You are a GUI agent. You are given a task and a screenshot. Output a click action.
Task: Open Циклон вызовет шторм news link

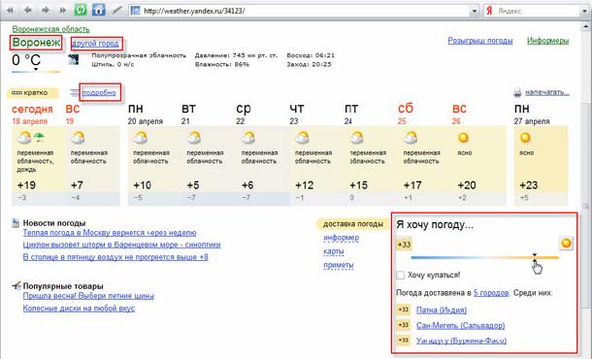121,245
